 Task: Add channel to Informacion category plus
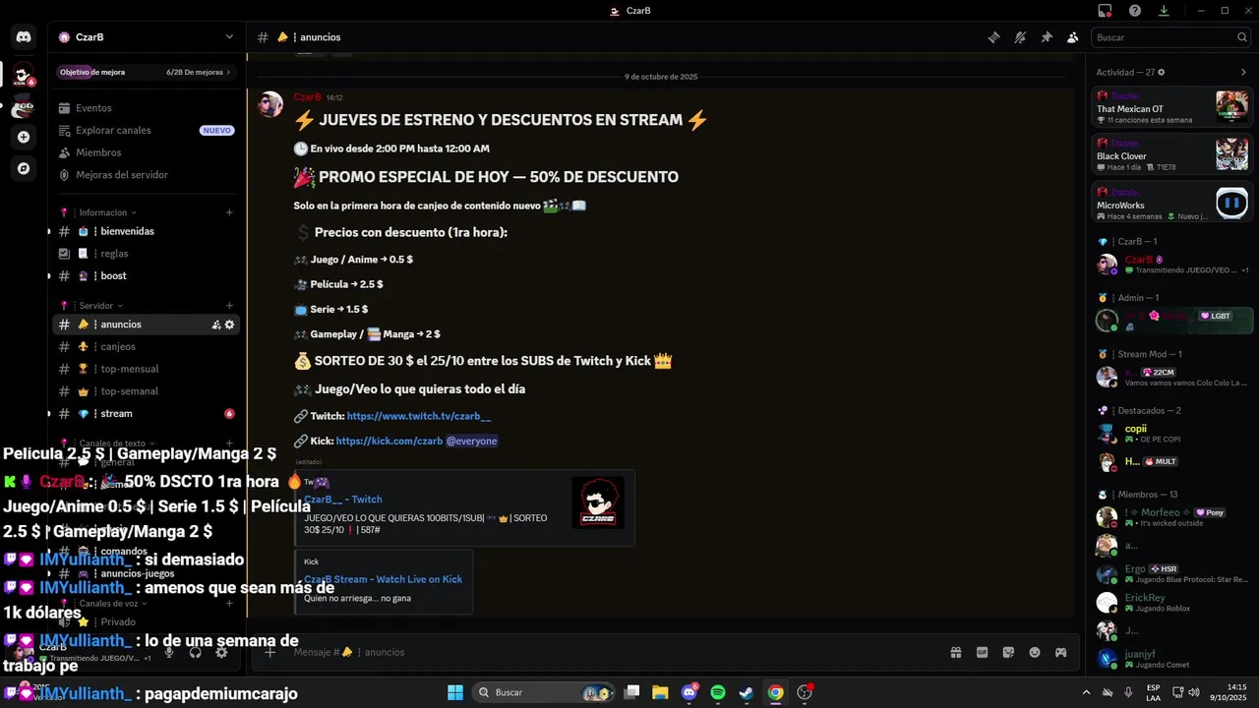tap(229, 212)
